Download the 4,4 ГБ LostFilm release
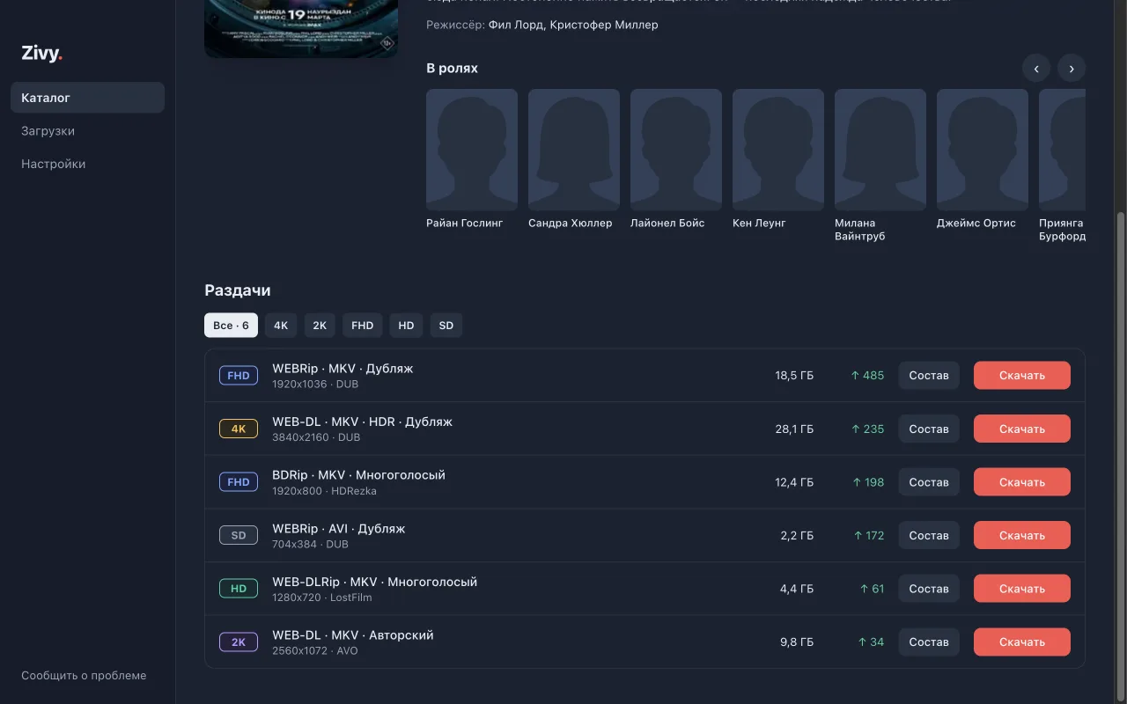The image size is (1127, 704). [1022, 589]
